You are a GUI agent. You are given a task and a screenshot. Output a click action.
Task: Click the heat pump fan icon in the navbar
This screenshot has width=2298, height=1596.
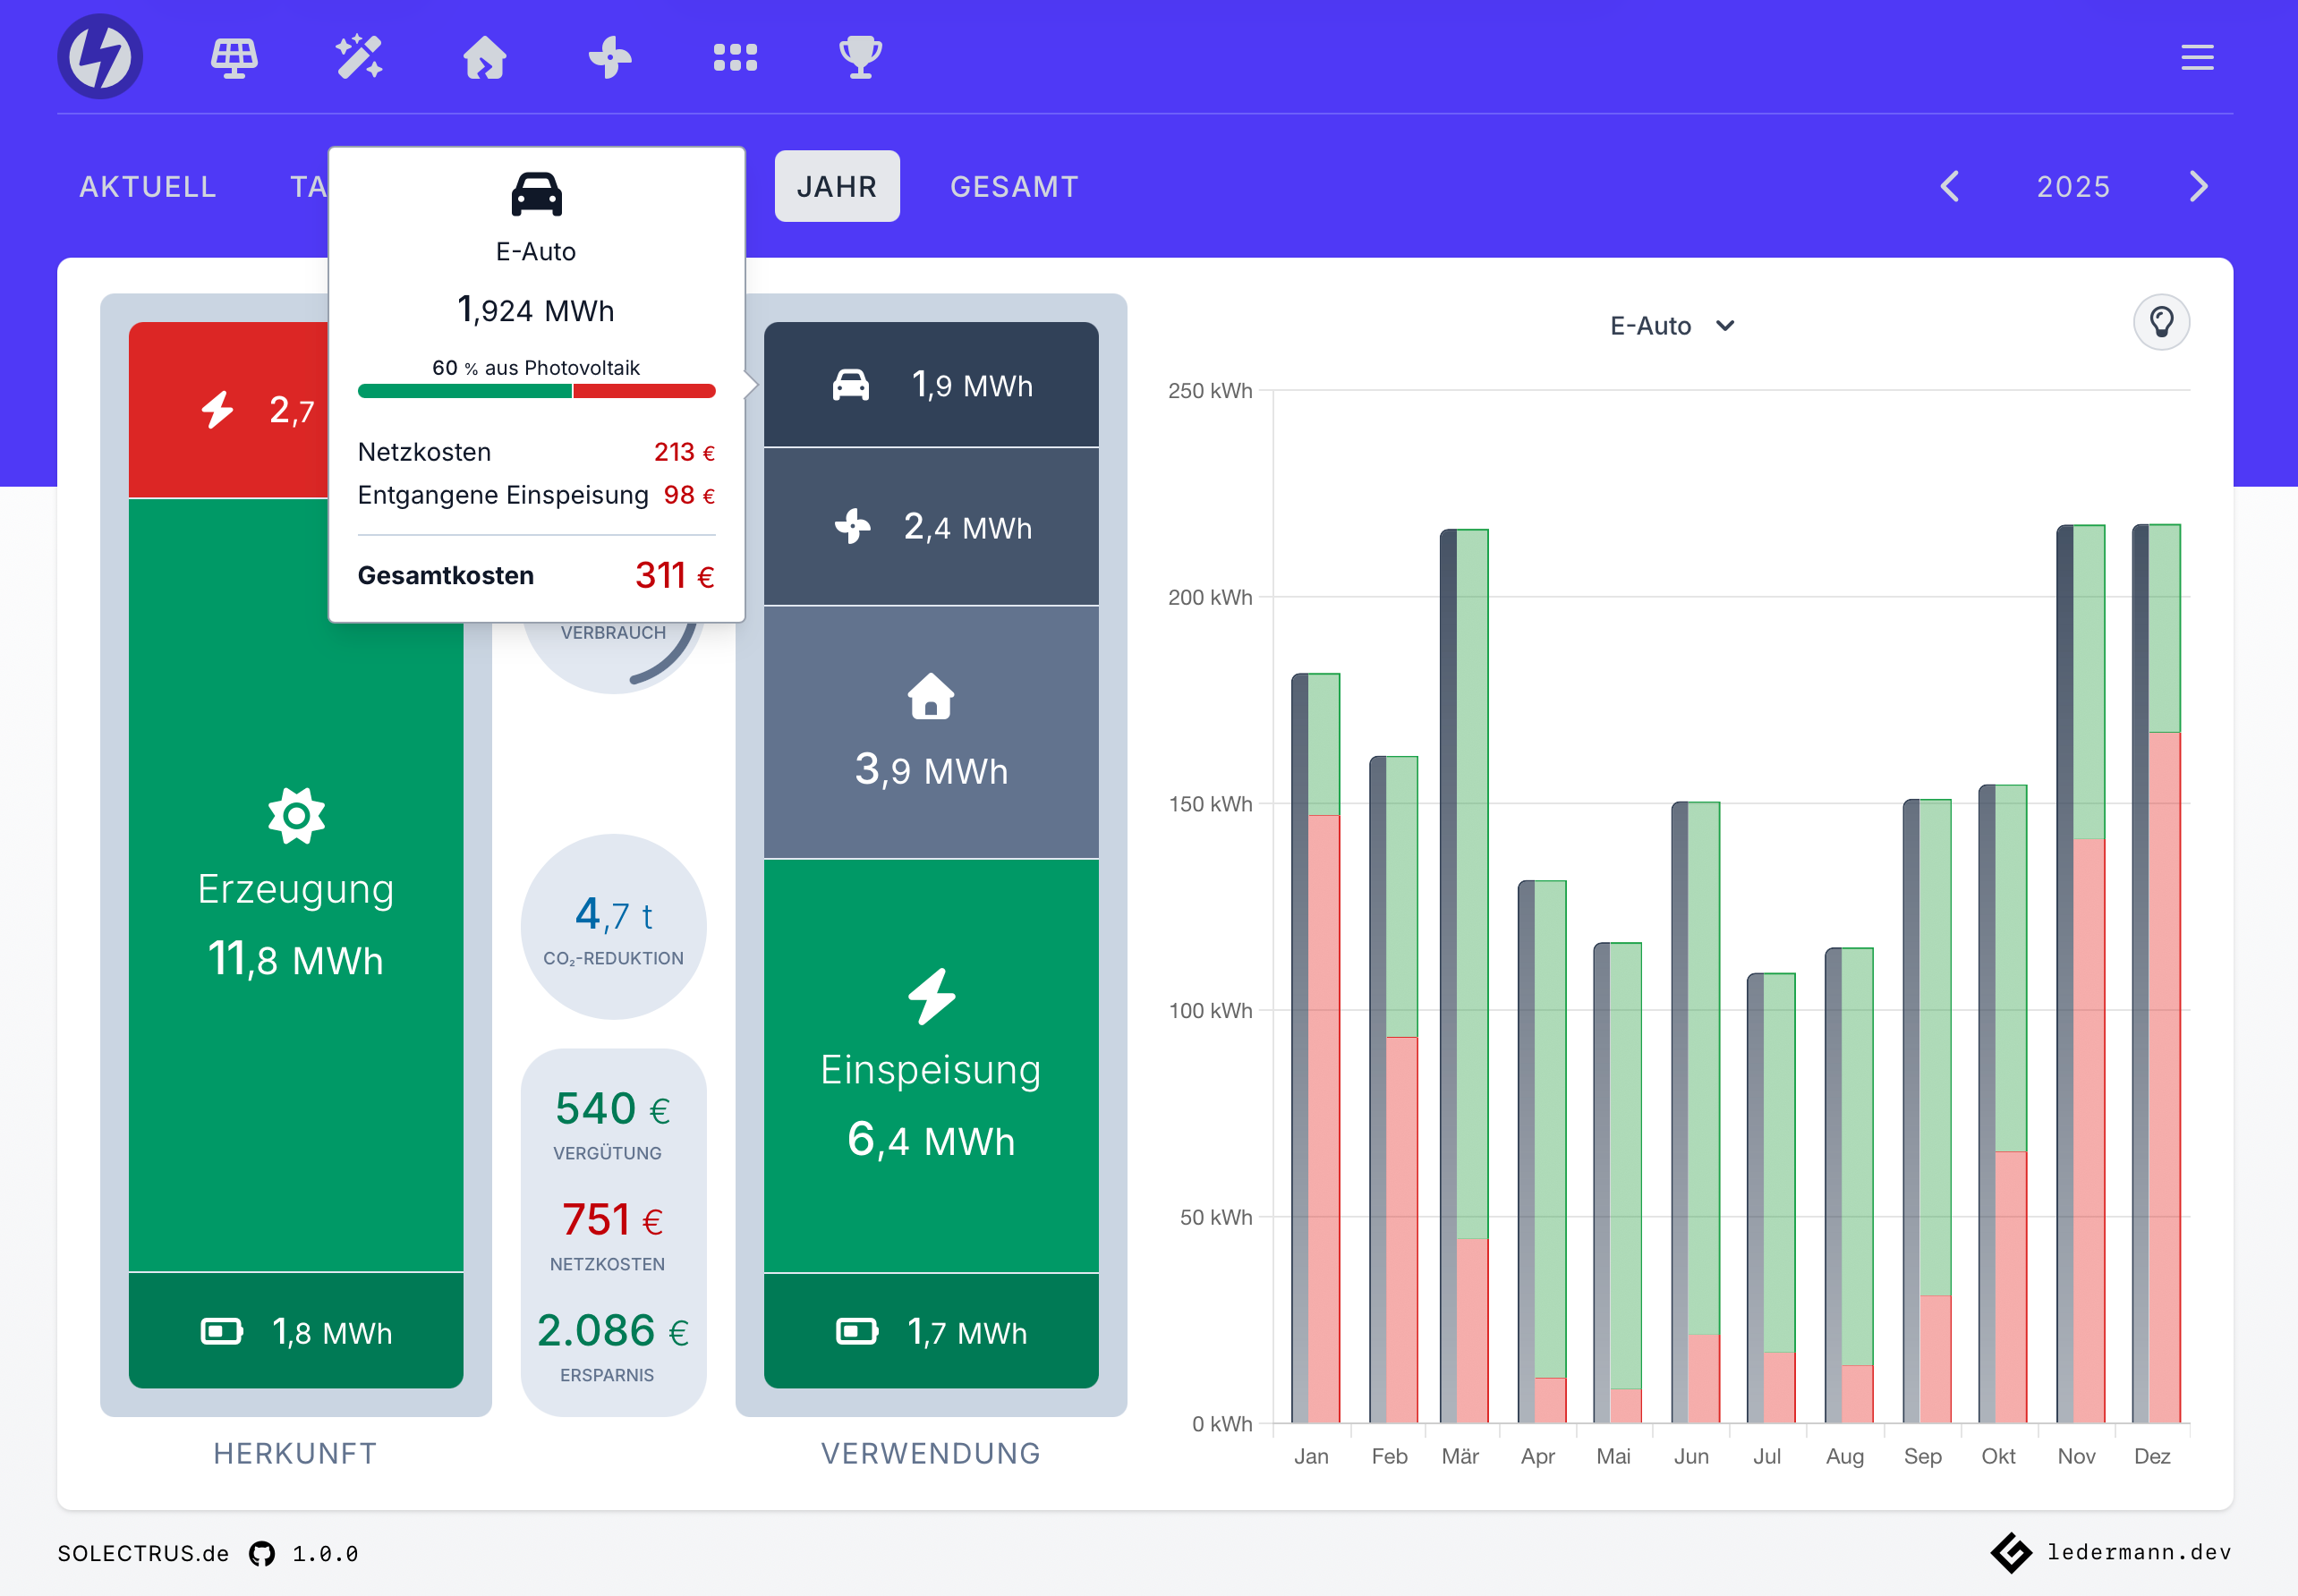click(610, 57)
